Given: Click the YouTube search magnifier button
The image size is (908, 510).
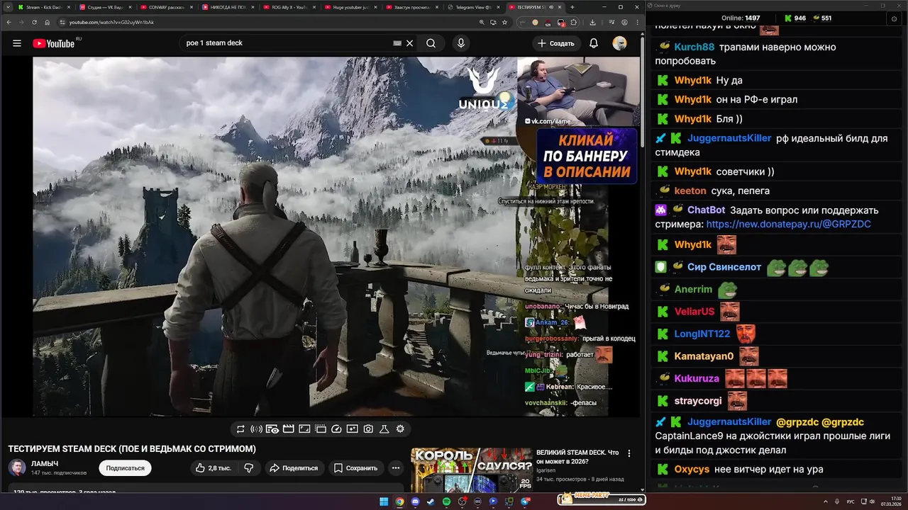Looking at the screenshot, I should pos(431,43).
